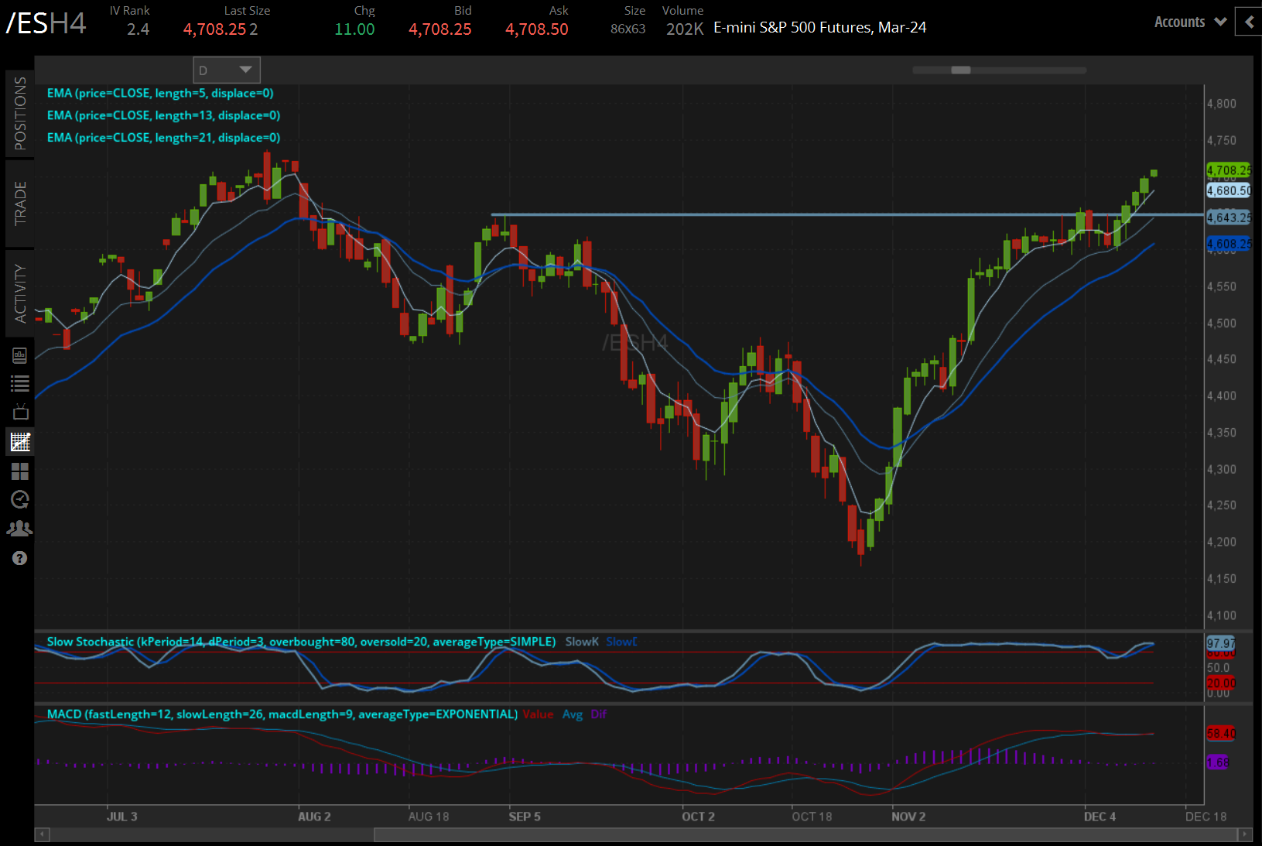Open the four-square grid layout icon

pyautogui.click(x=19, y=471)
